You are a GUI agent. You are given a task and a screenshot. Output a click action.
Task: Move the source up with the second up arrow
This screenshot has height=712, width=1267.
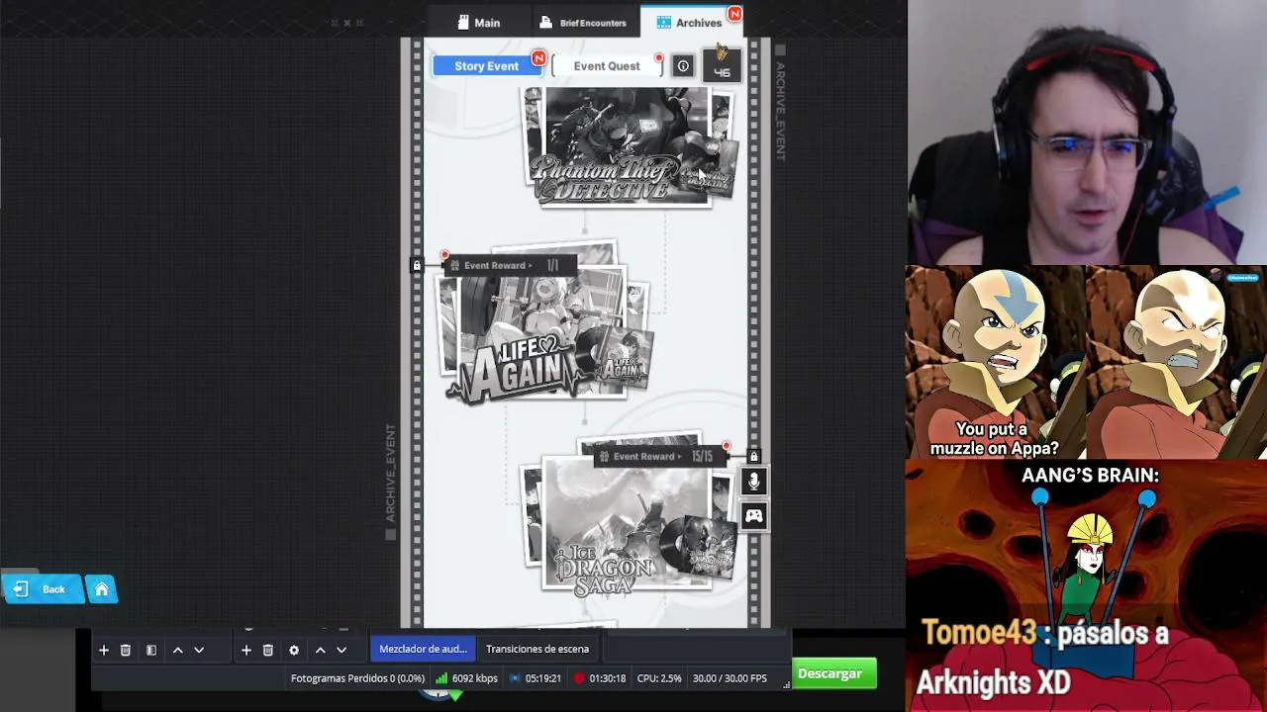pyautogui.click(x=320, y=650)
